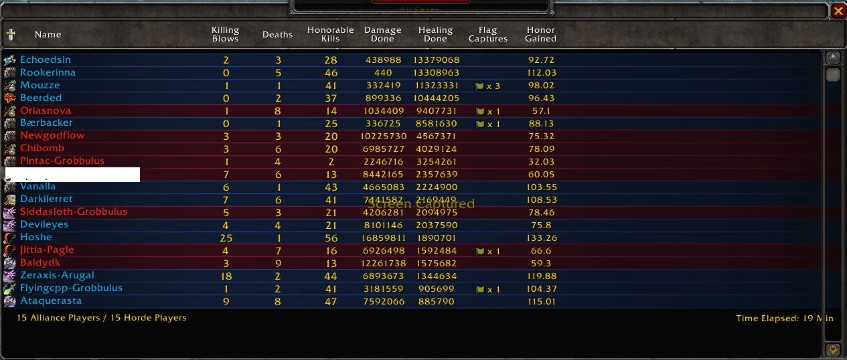
Task: Click the class icon beside Zeraxis-Arugal
Action: click(9, 276)
